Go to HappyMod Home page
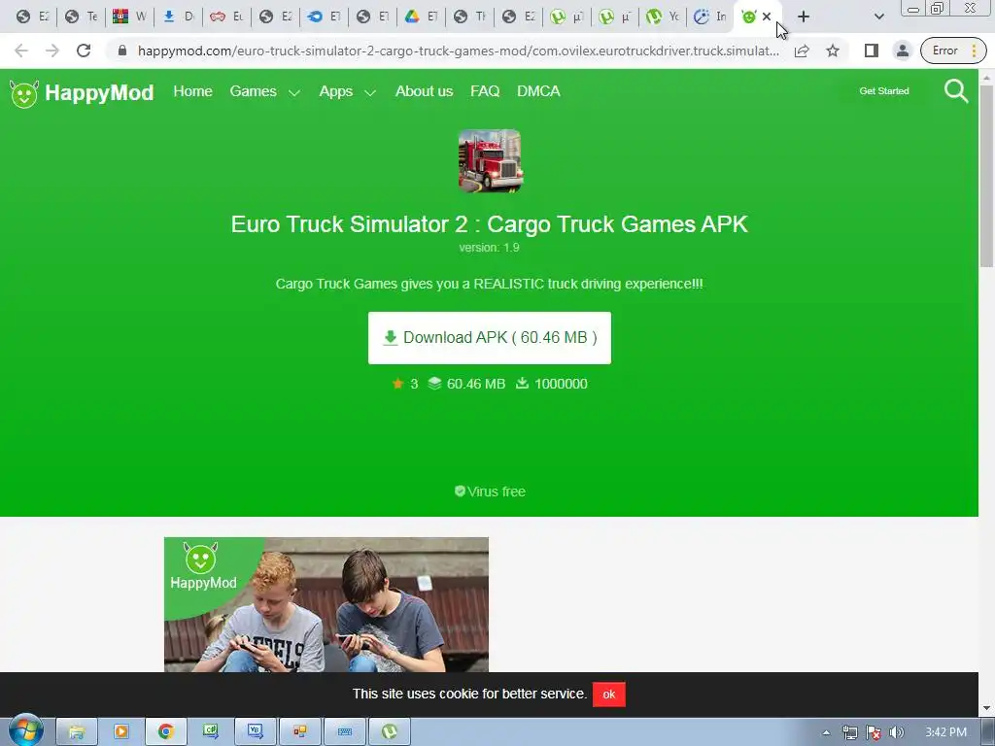Viewport: 995px width, 746px height. point(193,91)
